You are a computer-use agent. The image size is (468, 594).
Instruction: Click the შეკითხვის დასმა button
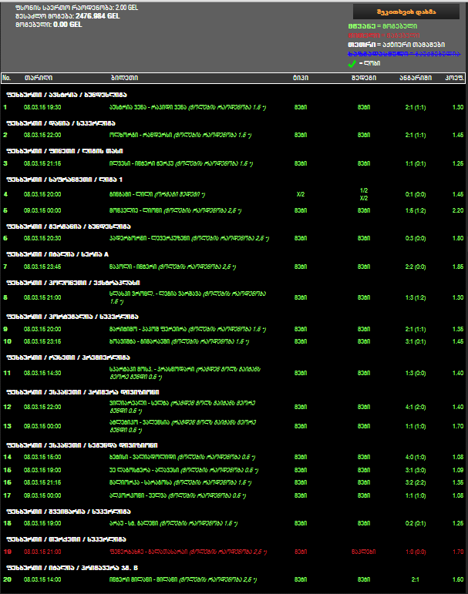[x=406, y=11]
